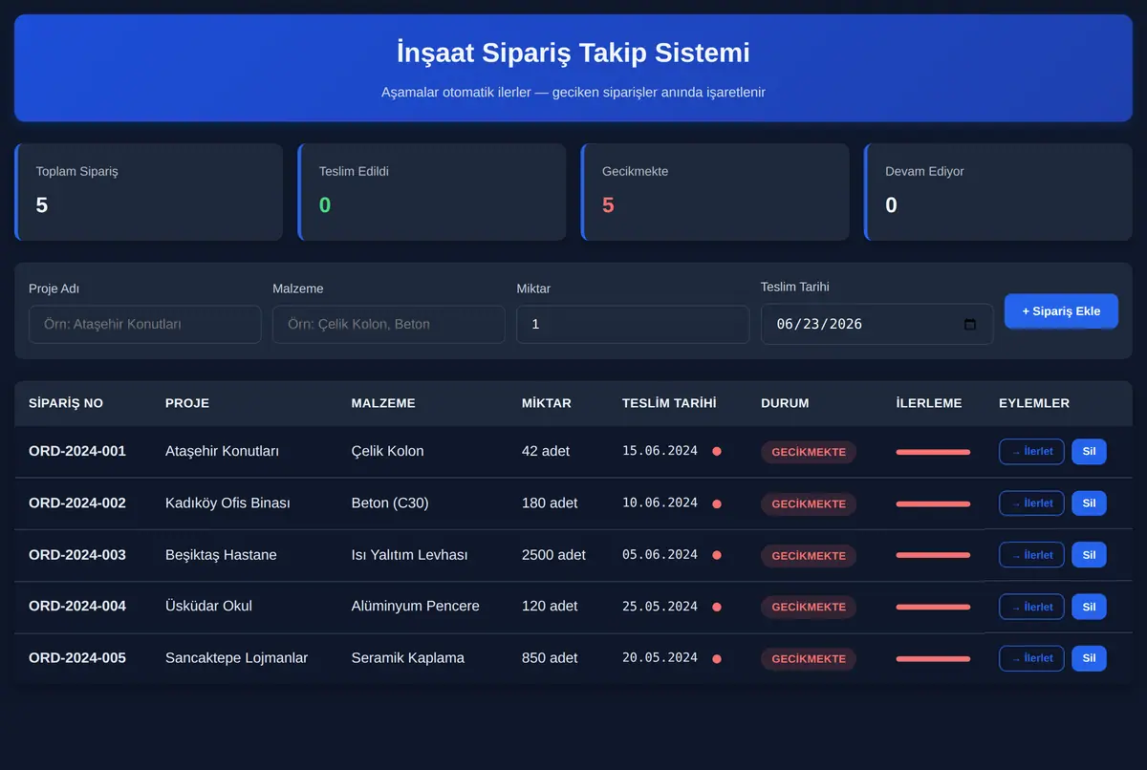
Task: Click the progress bar for Kadıköy Ofis Binası
Action: [x=933, y=503]
